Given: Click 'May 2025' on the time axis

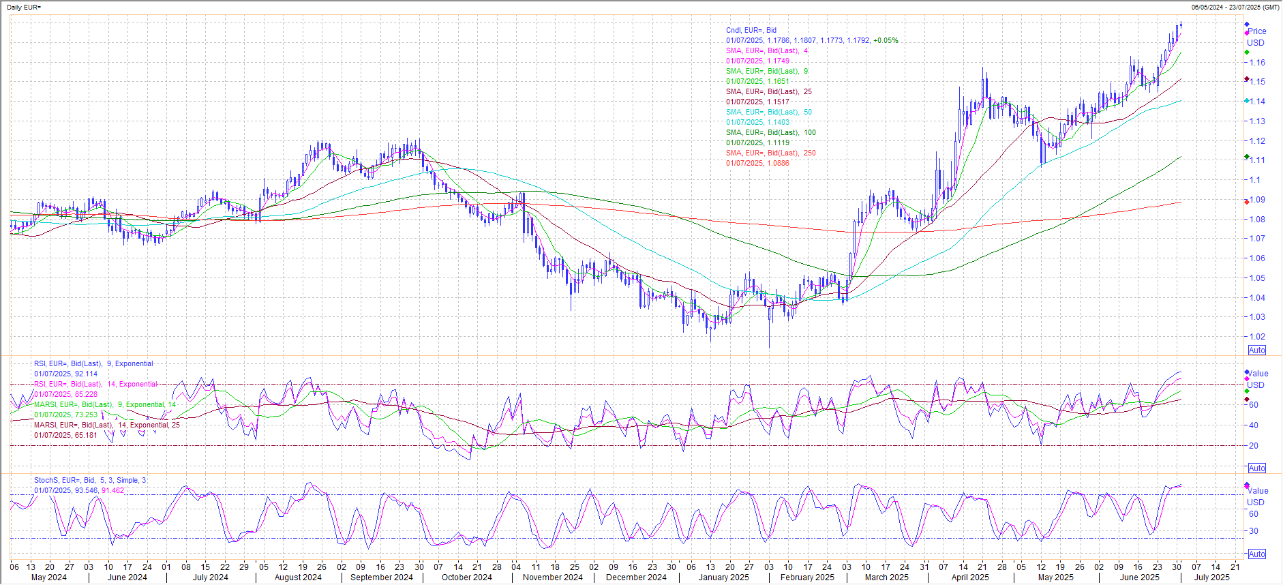Looking at the screenshot, I should pyautogui.click(x=1056, y=577).
